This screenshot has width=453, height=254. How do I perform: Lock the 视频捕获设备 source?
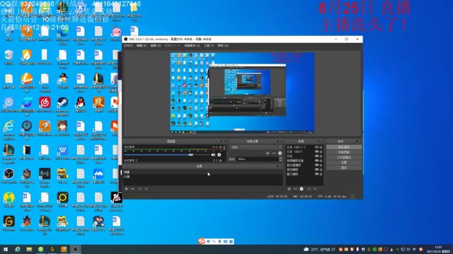[x=320, y=160]
